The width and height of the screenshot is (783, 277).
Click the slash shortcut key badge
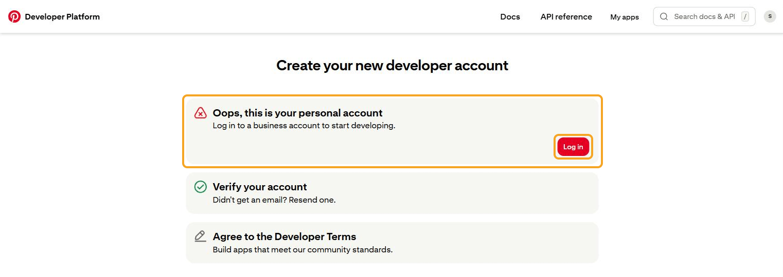point(745,16)
